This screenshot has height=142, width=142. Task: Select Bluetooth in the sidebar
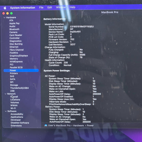pos(14,29)
